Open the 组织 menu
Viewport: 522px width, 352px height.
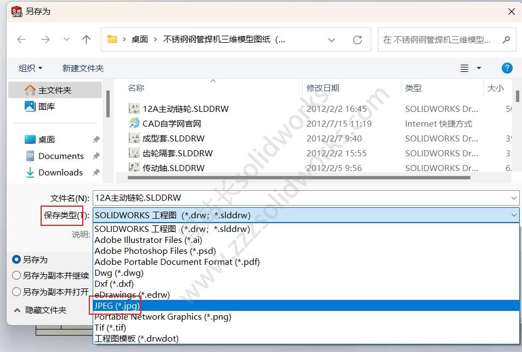(30, 69)
